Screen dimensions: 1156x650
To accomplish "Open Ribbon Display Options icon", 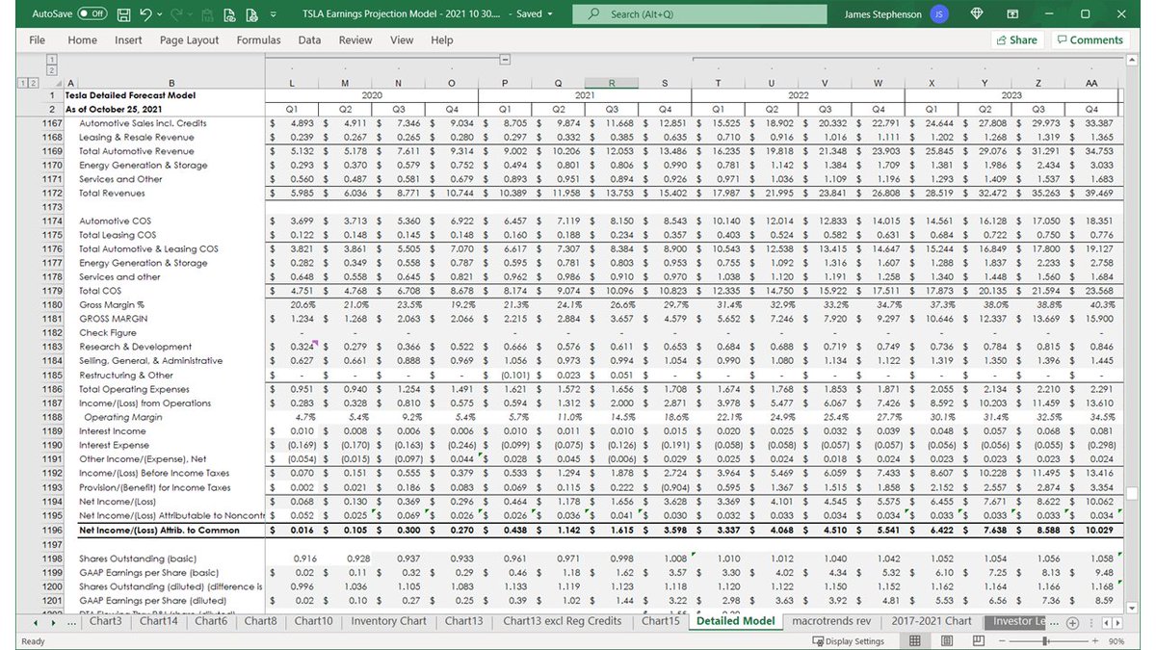I will [1012, 14].
